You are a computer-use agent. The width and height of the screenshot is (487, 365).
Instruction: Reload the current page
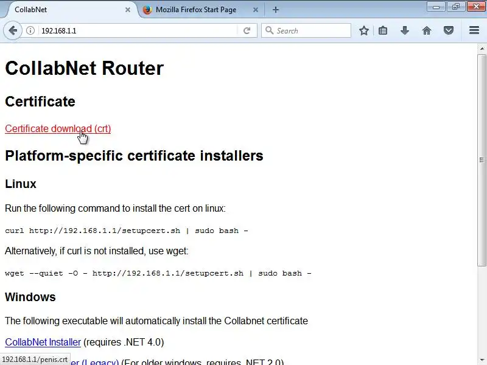[x=247, y=30]
